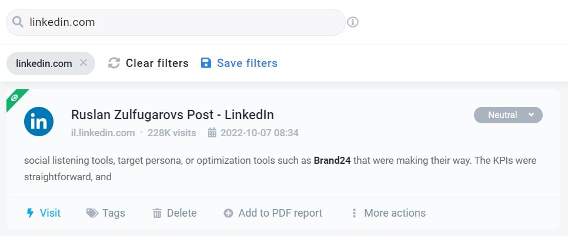568x236 pixels.
Task: Click the search magnifier icon
Action: 18,22
